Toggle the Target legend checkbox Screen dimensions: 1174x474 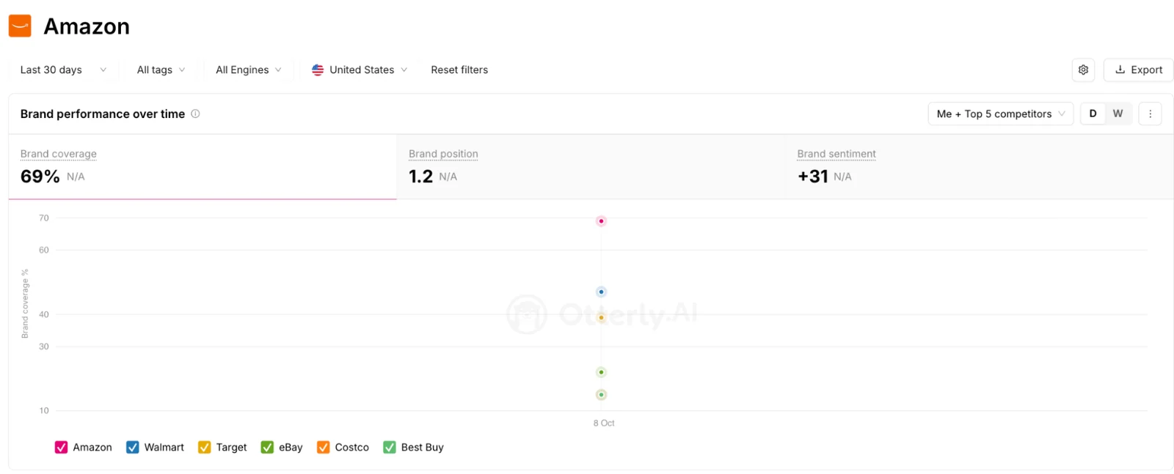pos(205,447)
